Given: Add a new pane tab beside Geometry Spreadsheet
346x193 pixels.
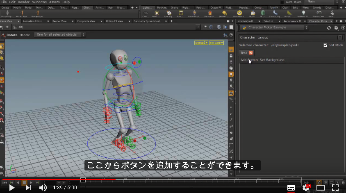Looking at the screenshot, I should pos(171,21).
